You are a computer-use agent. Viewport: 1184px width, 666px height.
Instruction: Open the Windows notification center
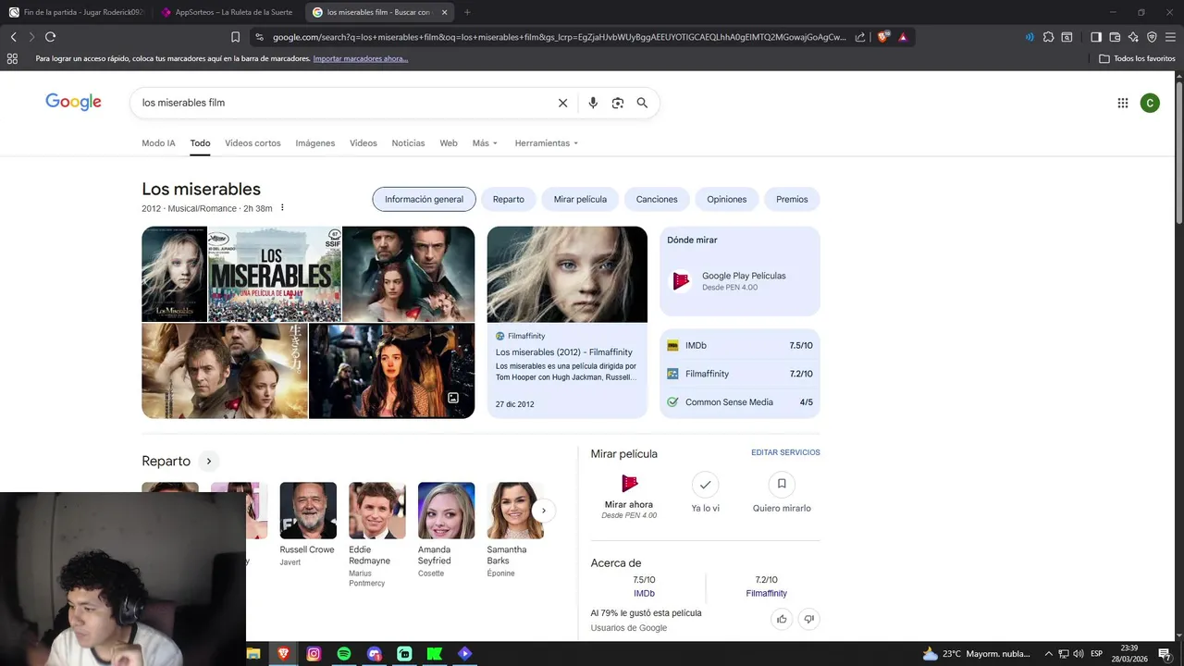1165,654
